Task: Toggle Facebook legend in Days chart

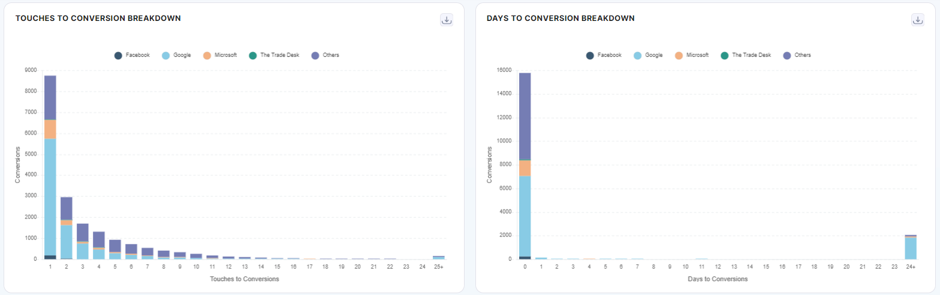Action: tap(604, 55)
